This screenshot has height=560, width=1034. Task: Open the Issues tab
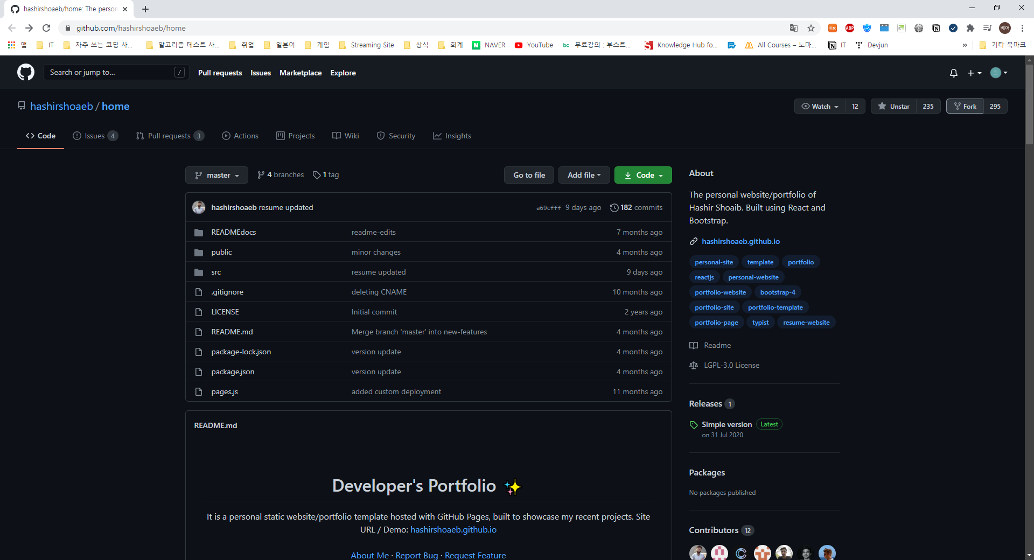[95, 136]
